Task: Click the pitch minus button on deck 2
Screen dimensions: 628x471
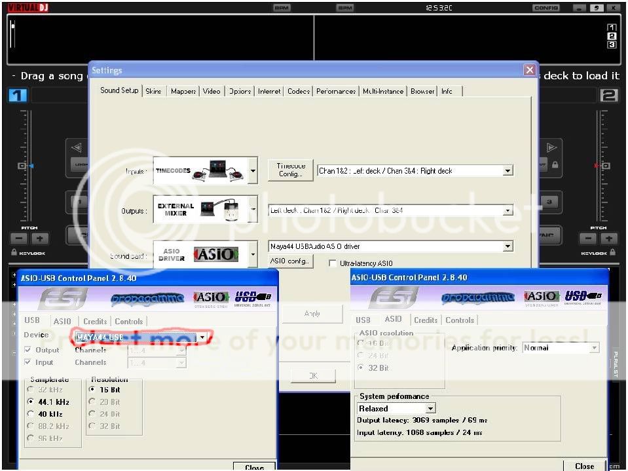Action: (587, 238)
